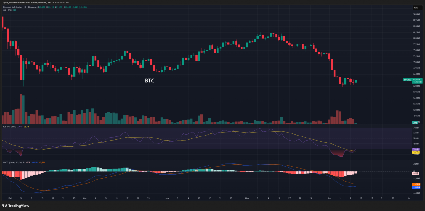Click the Mar label on the time axis
This screenshot has width=425, height=211.
click(x=84, y=198)
